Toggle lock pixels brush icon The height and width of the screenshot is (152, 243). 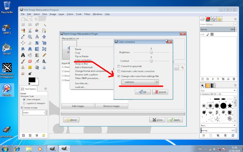208,34
